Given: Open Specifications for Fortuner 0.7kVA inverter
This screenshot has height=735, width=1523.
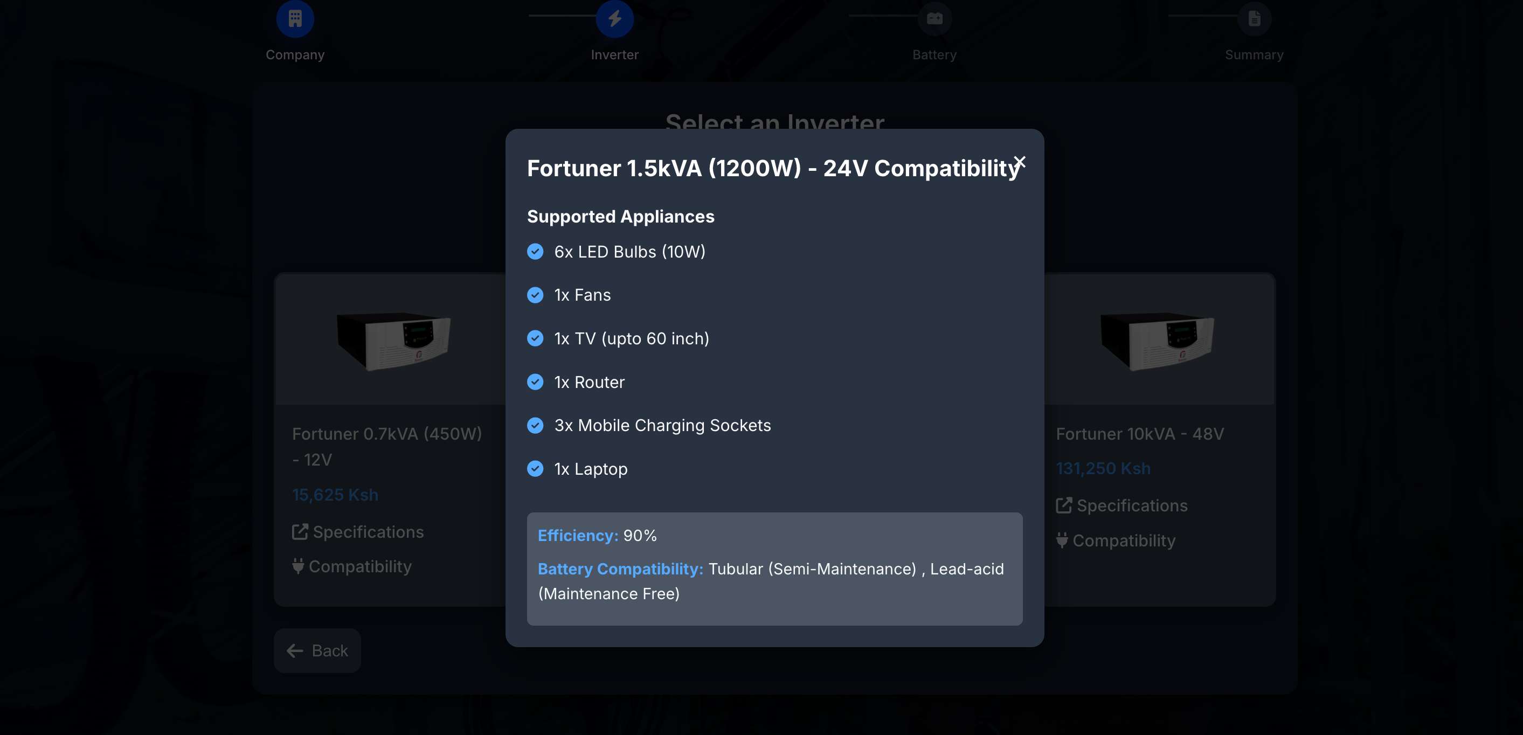Looking at the screenshot, I should (x=358, y=532).
